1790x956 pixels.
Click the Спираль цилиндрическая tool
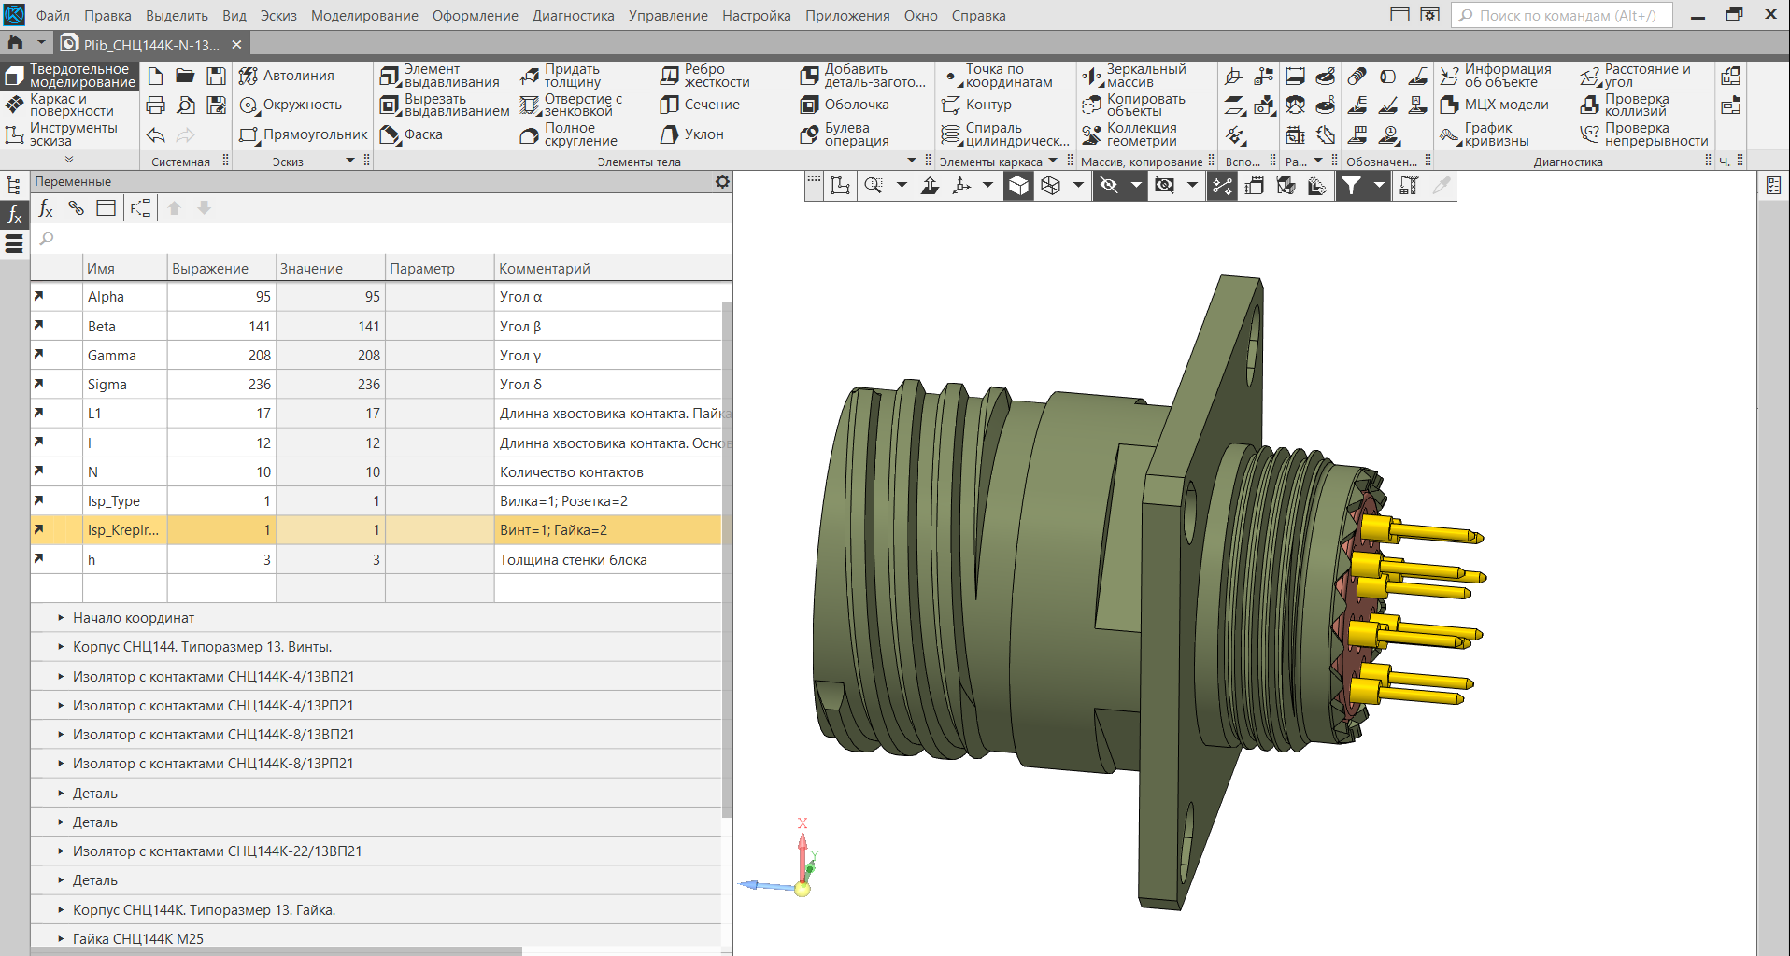point(1004,134)
